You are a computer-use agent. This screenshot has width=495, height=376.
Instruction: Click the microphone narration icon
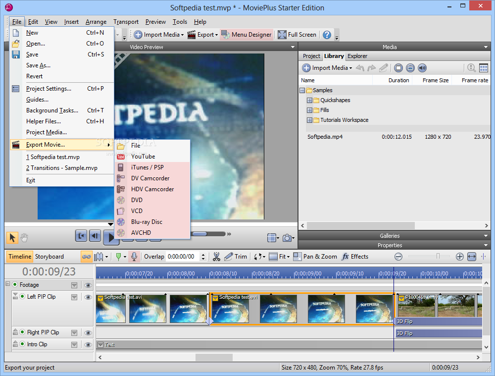[x=134, y=257]
